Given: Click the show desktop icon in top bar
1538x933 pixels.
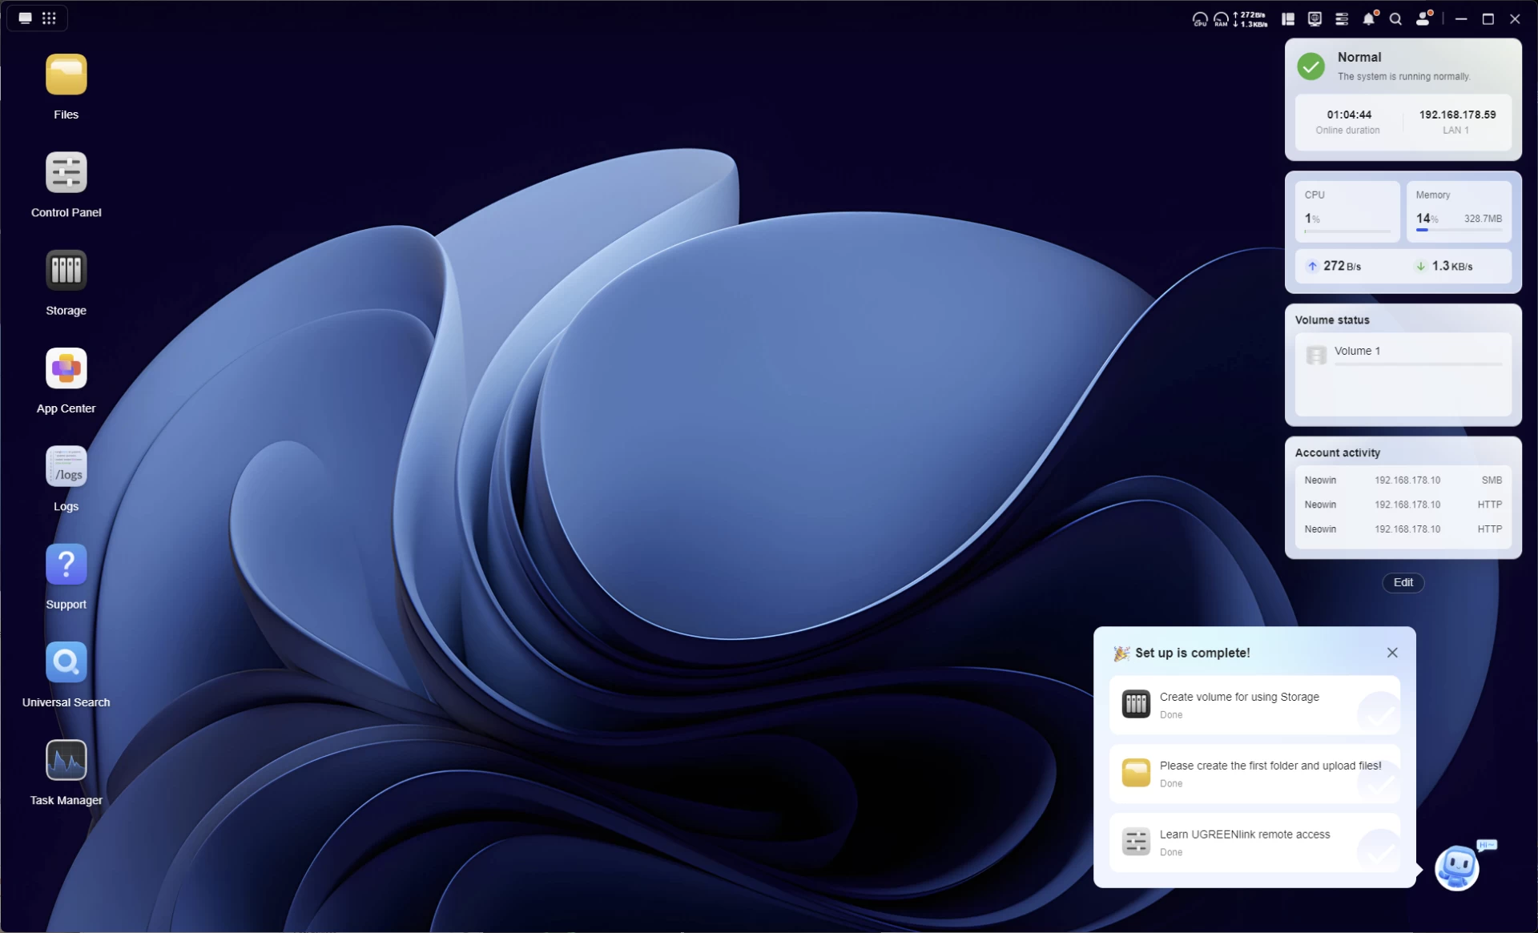Looking at the screenshot, I should pyautogui.click(x=26, y=18).
